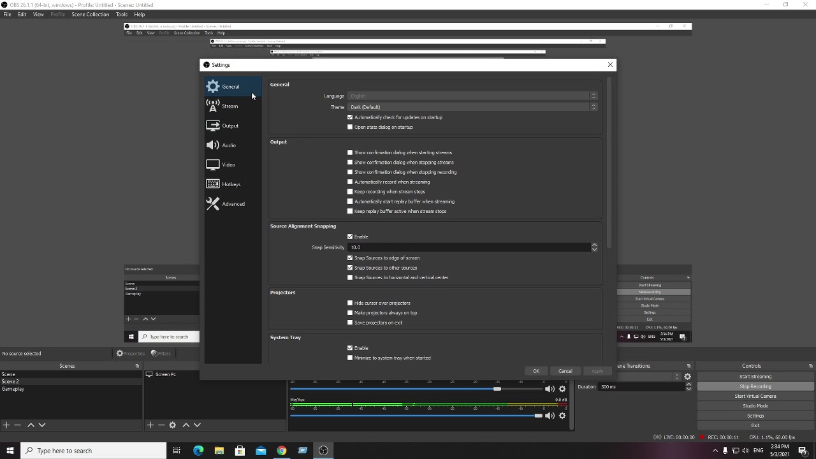The image size is (816, 459).
Task: Pop out the Scenes dock
Action: tap(137, 366)
